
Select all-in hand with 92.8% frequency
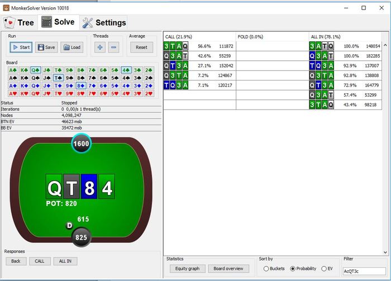[345, 75]
